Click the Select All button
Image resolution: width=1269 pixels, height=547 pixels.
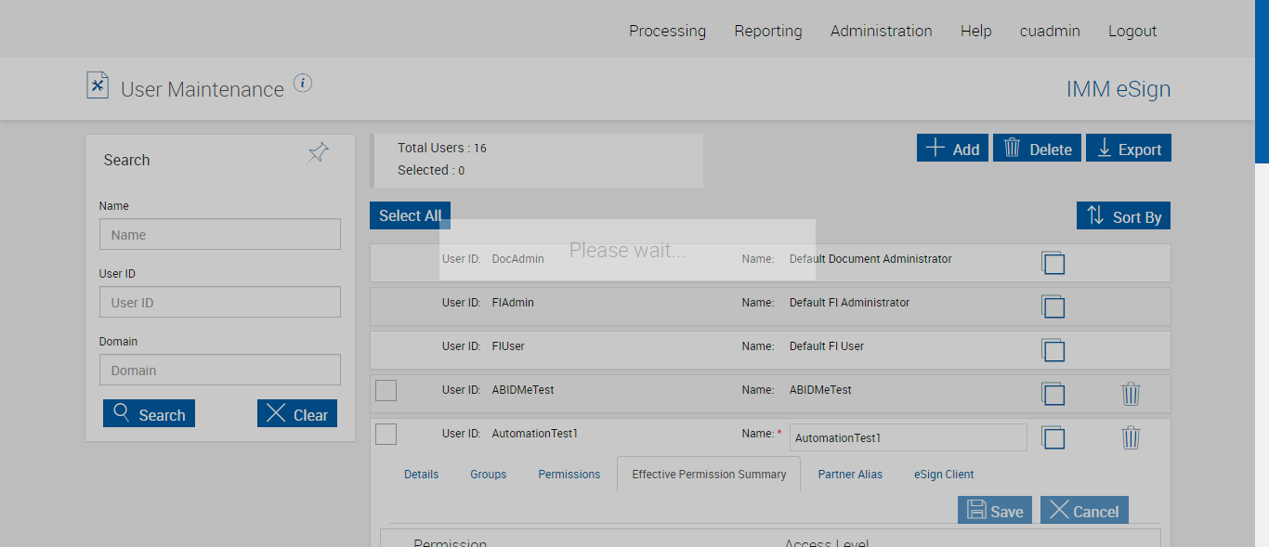pyautogui.click(x=410, y=215)
